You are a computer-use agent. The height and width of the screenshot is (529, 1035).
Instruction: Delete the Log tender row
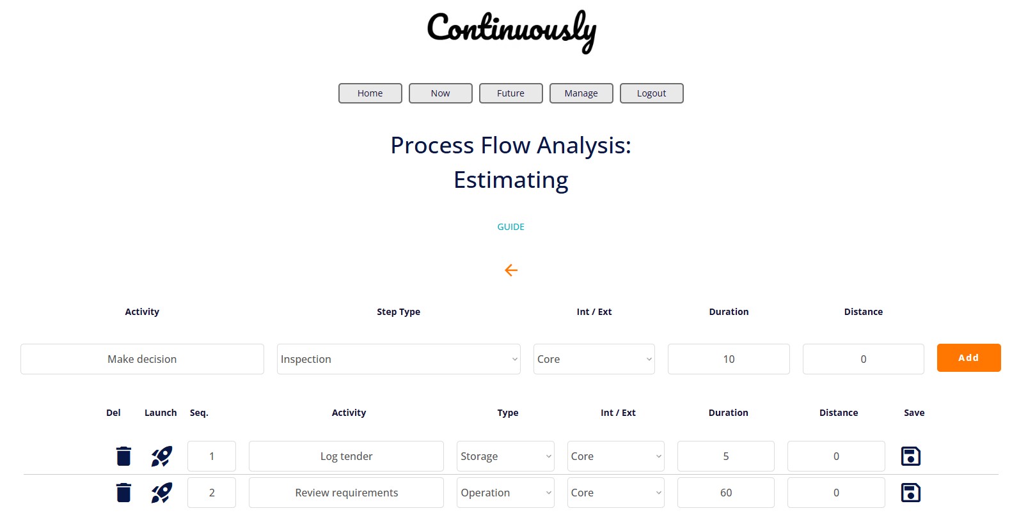point(123,456)
